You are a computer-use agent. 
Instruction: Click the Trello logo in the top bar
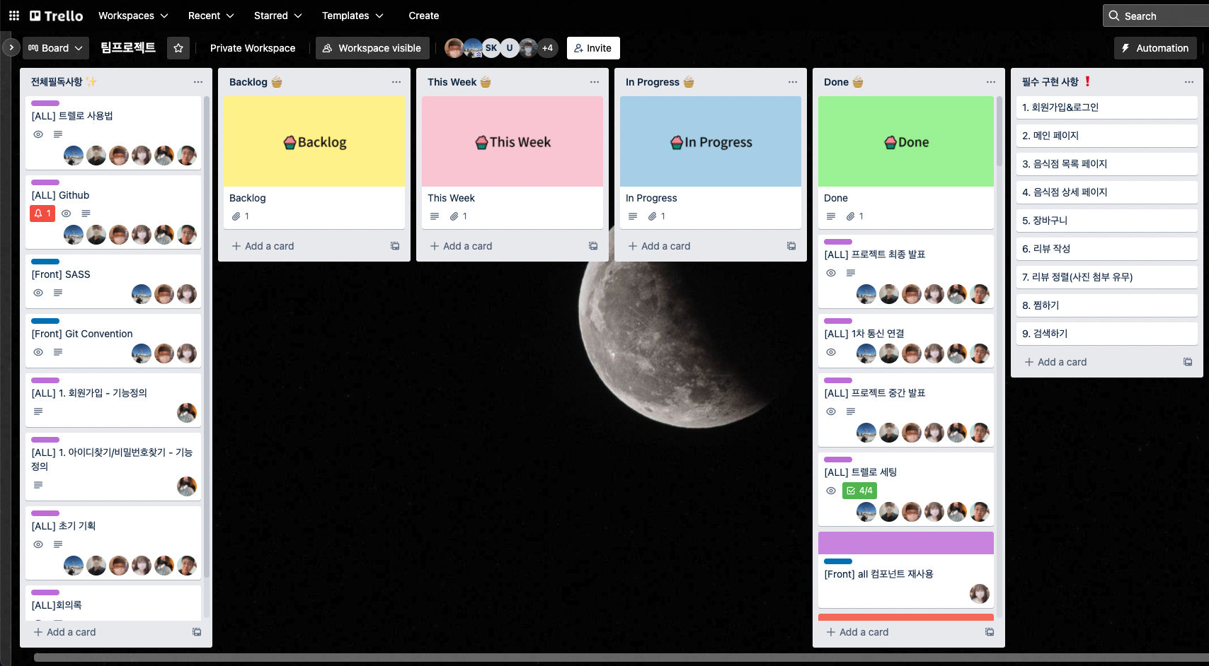click(x=55, y=15)
